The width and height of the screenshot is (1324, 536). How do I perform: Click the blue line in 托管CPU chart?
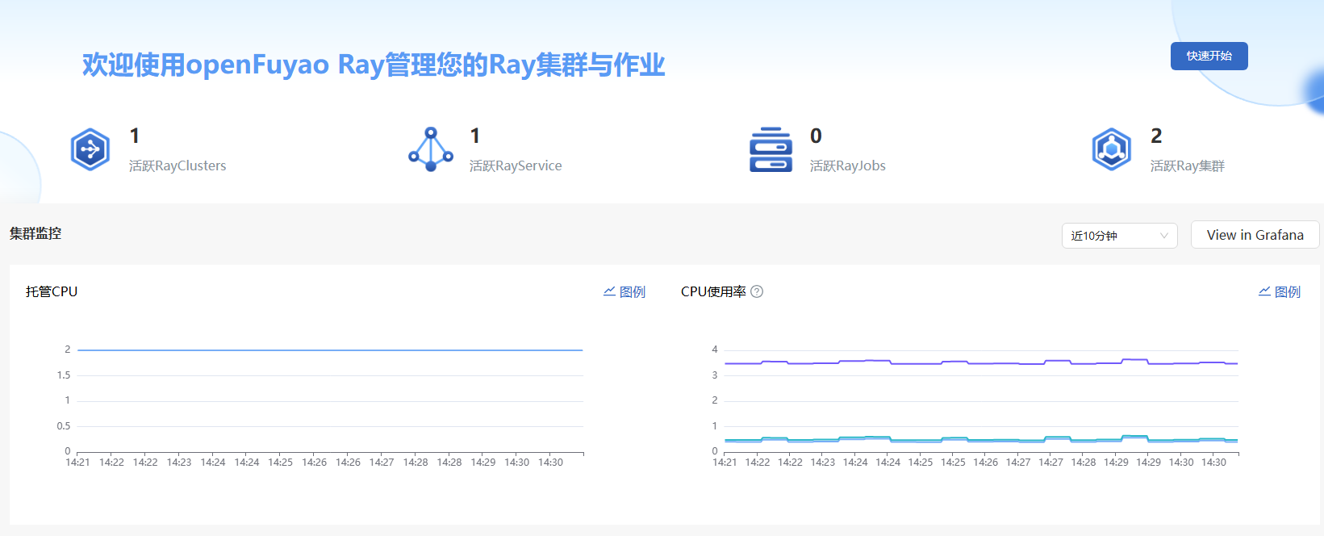click(x=329, y=350)
